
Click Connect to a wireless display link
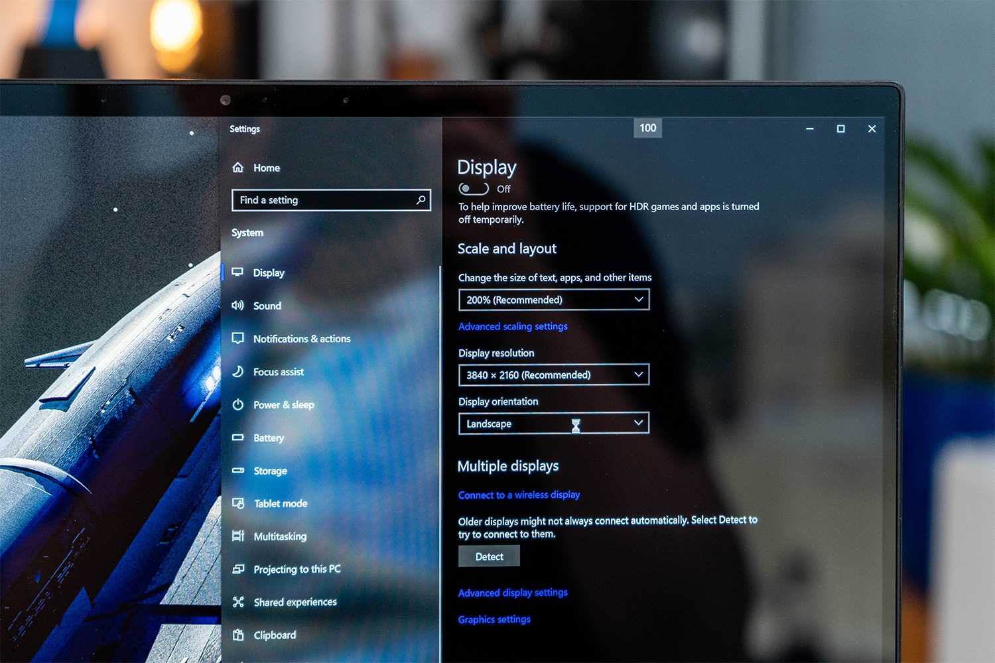[x=519, y=495]
